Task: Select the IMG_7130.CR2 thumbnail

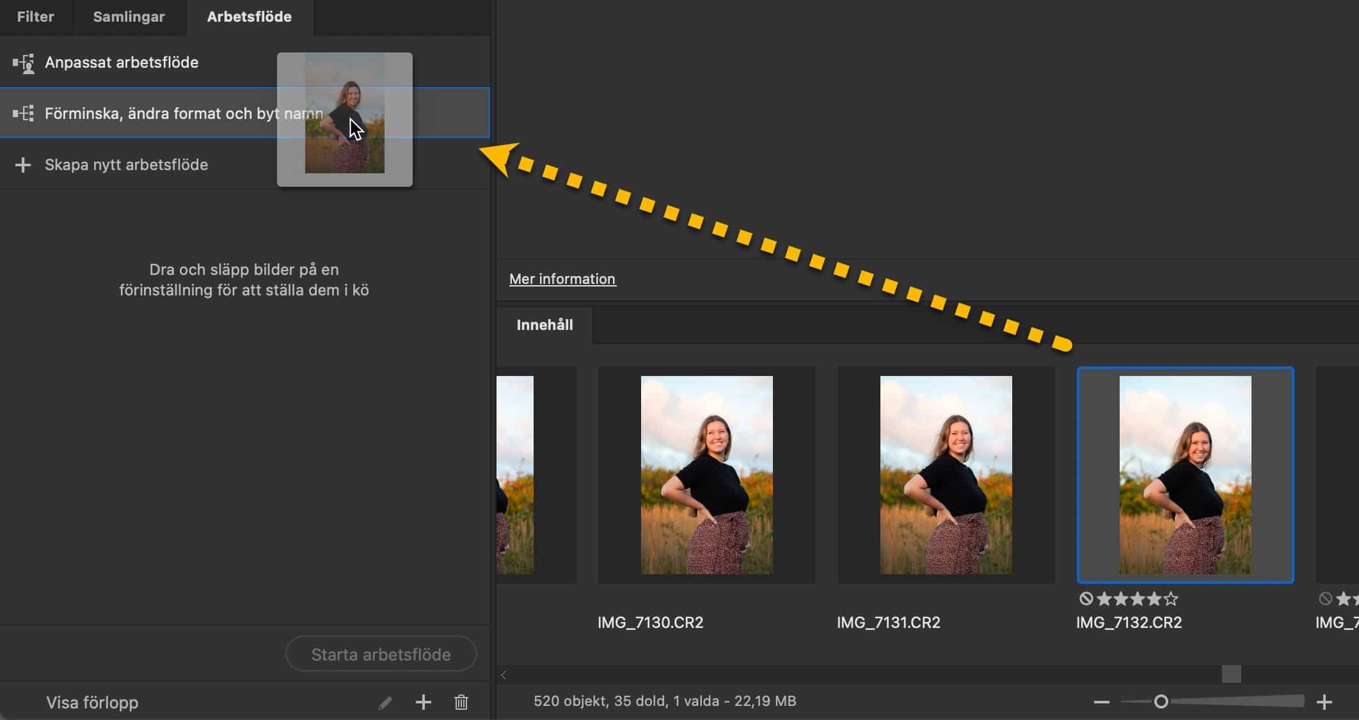Action: coord(706,474)
